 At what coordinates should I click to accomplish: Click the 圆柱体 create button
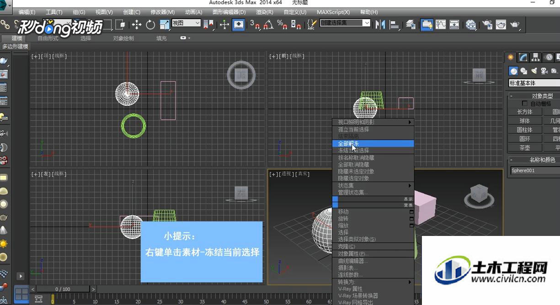[x=525, y=130]
